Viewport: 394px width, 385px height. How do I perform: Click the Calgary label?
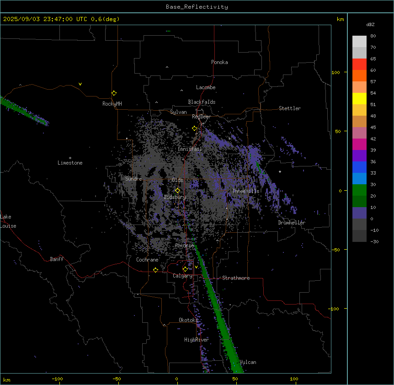pos(182,276)
